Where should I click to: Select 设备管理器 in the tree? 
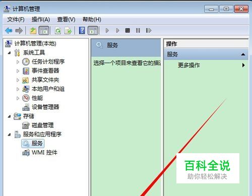pyautogui.click(x=45, y=107)
